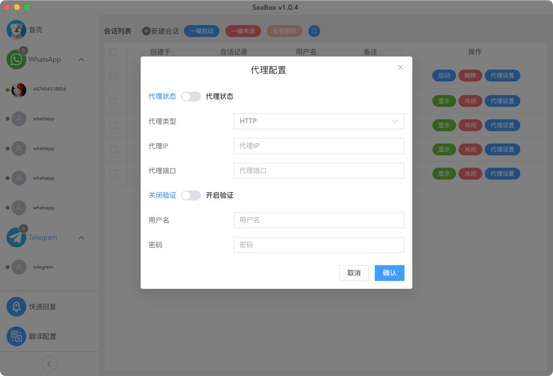The image size is (553, 376).
Task: Click 关闭 button in second row
Action: pos(470,101)
